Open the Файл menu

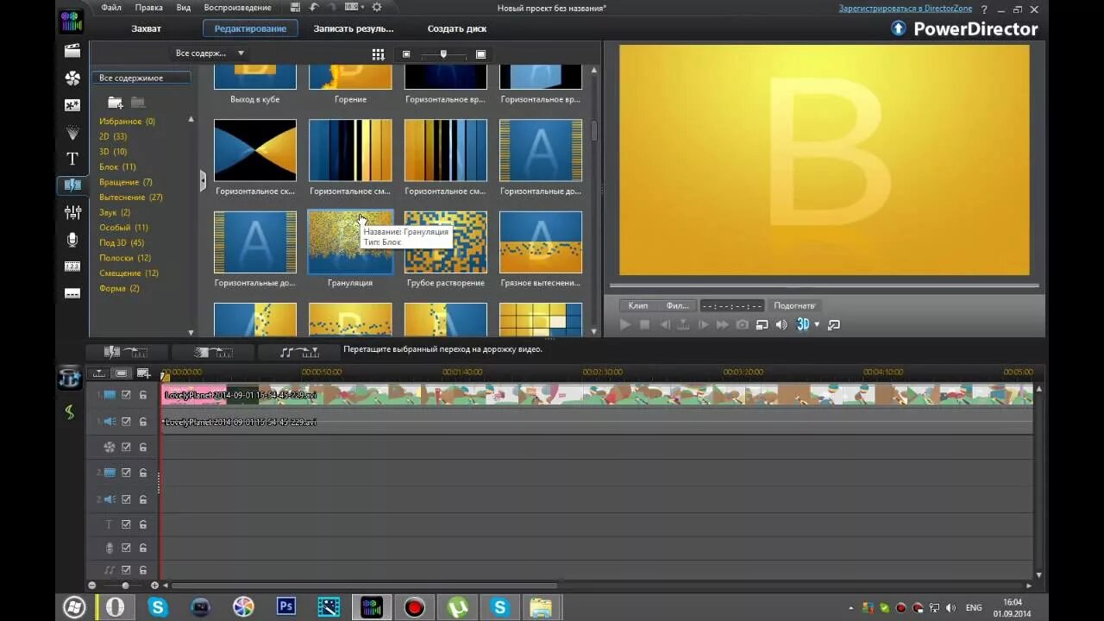click(110, 8)
